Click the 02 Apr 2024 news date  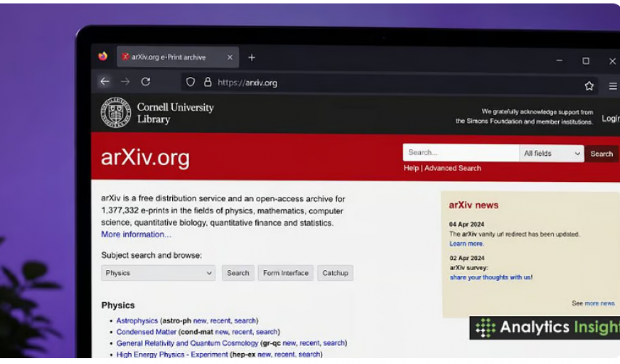click(x=467, y=258)
